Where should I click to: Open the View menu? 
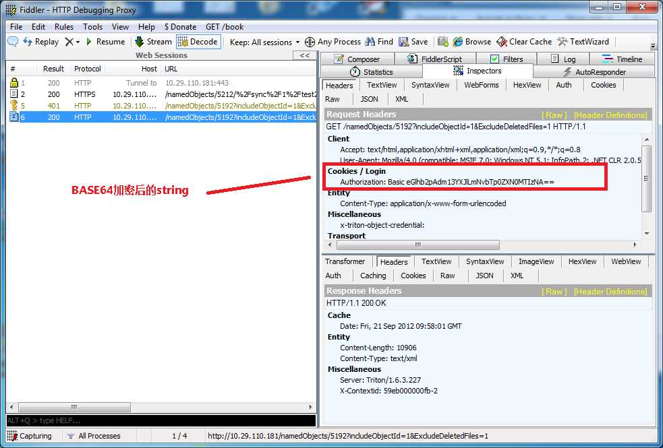tap(120, 26)
